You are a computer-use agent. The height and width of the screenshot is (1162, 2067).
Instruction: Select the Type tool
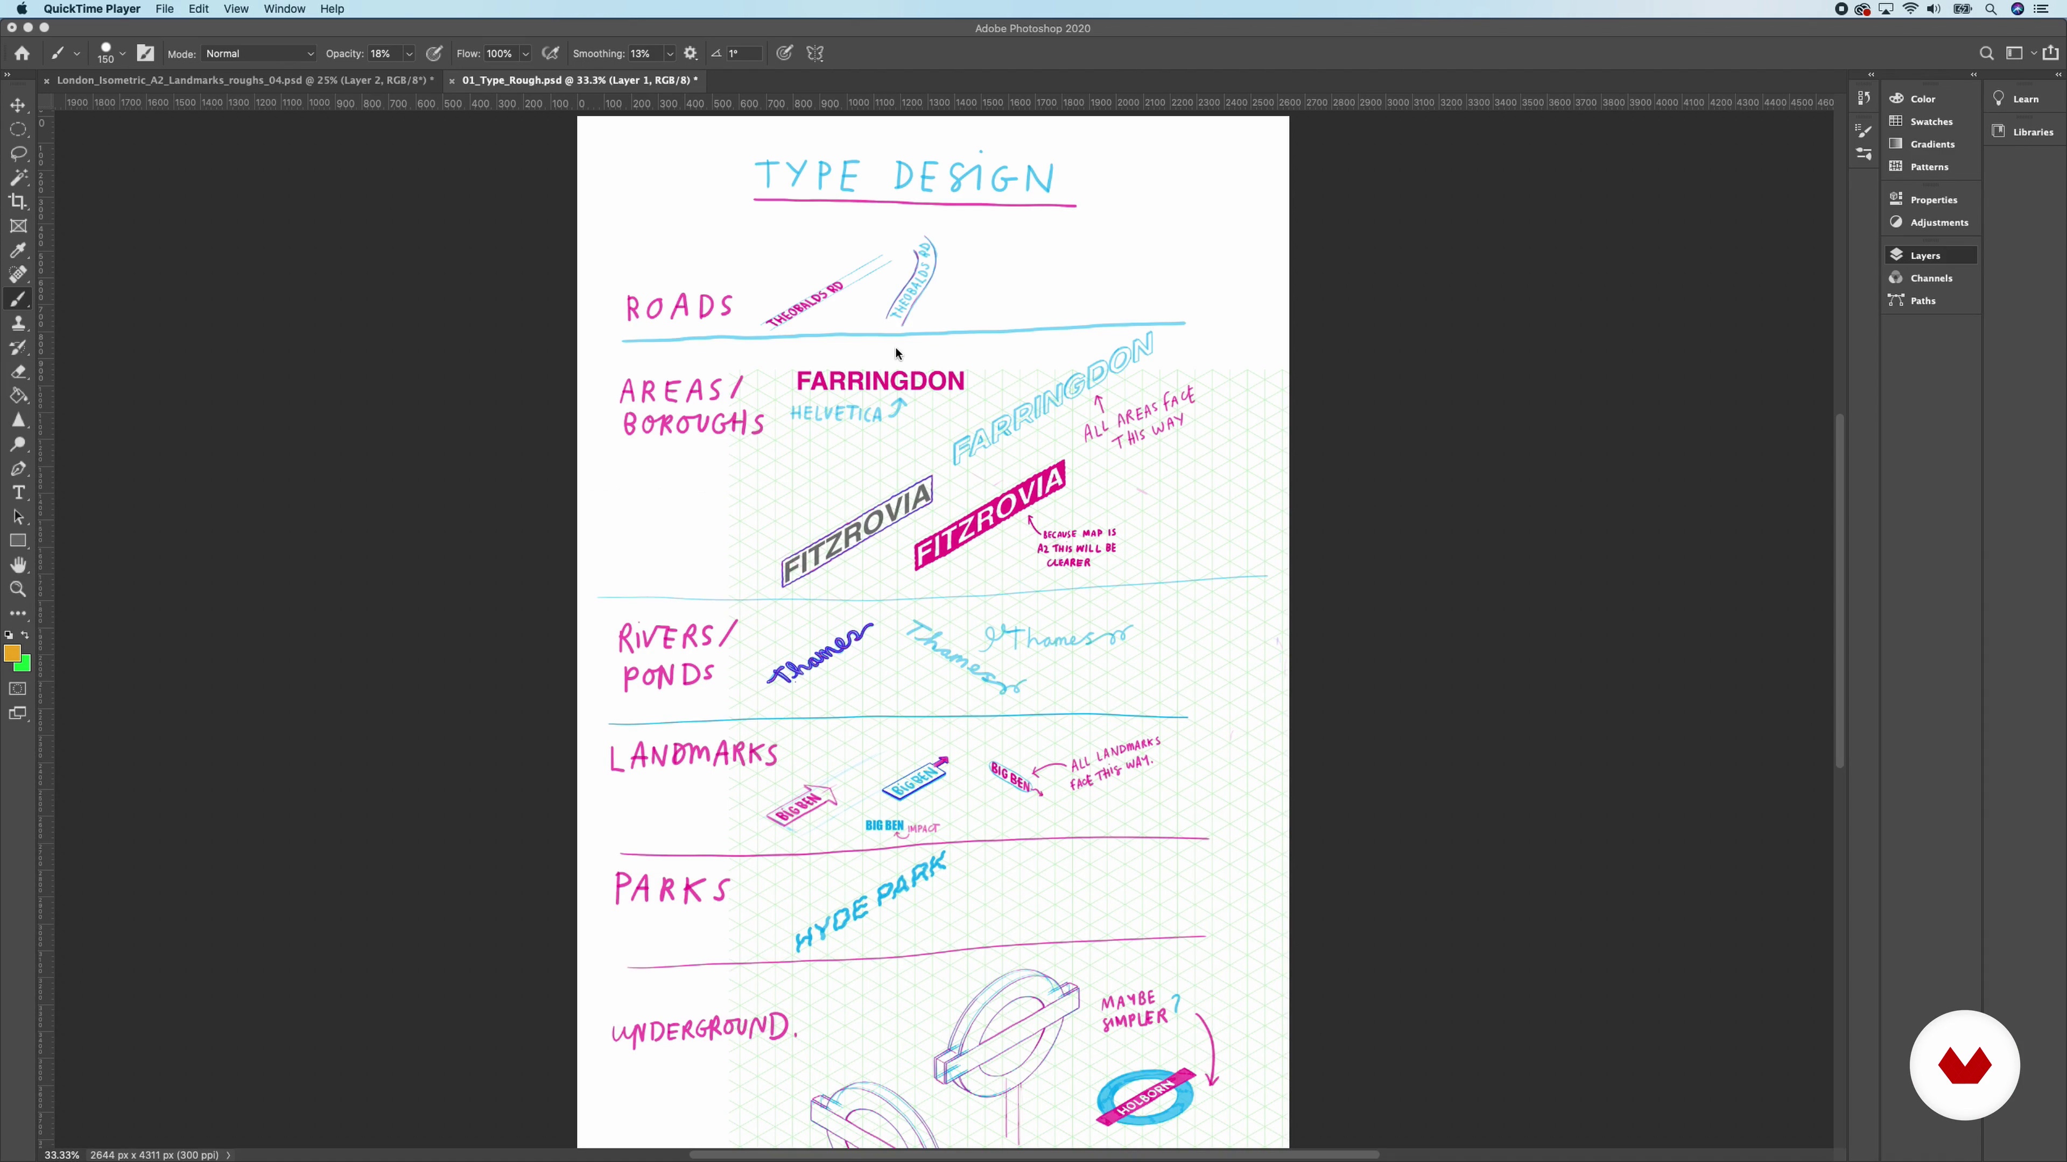[x=18, y=492]
